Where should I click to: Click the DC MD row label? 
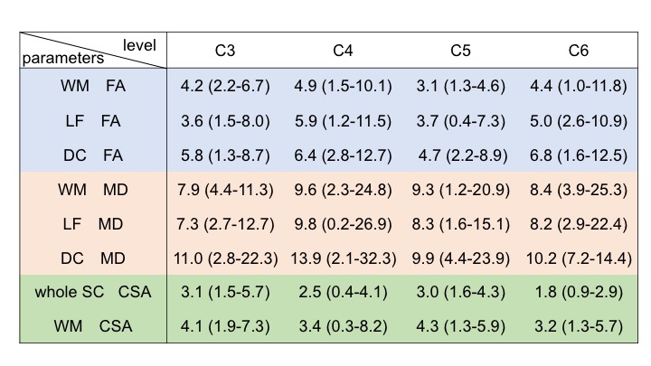(94, 258)
